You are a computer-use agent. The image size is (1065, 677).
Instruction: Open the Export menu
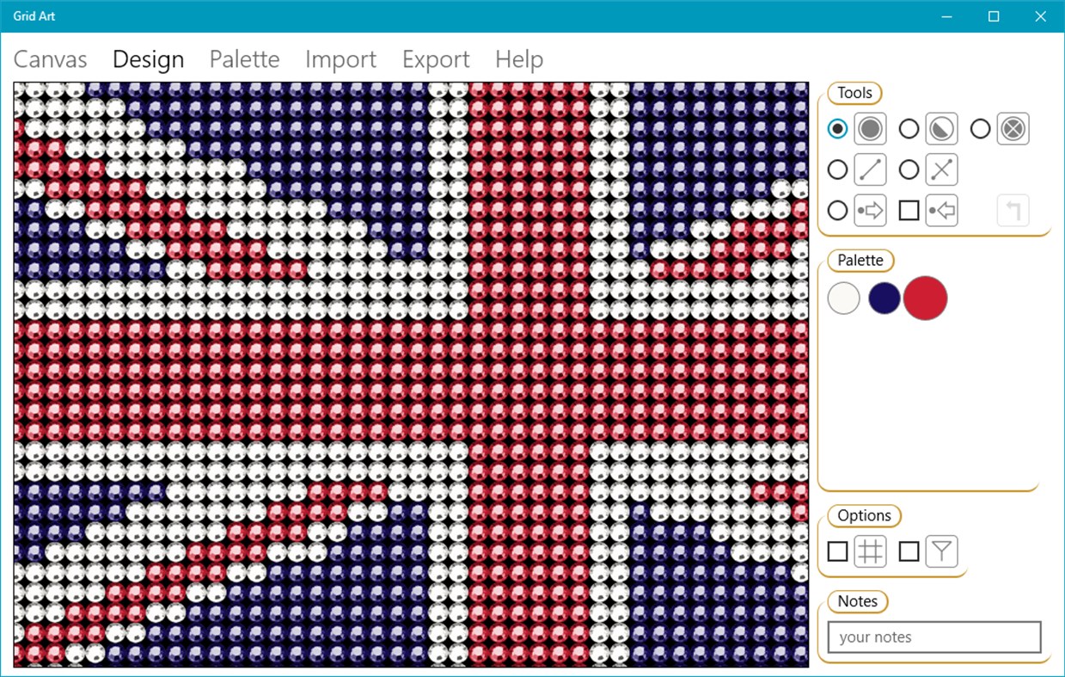(435, 59)
